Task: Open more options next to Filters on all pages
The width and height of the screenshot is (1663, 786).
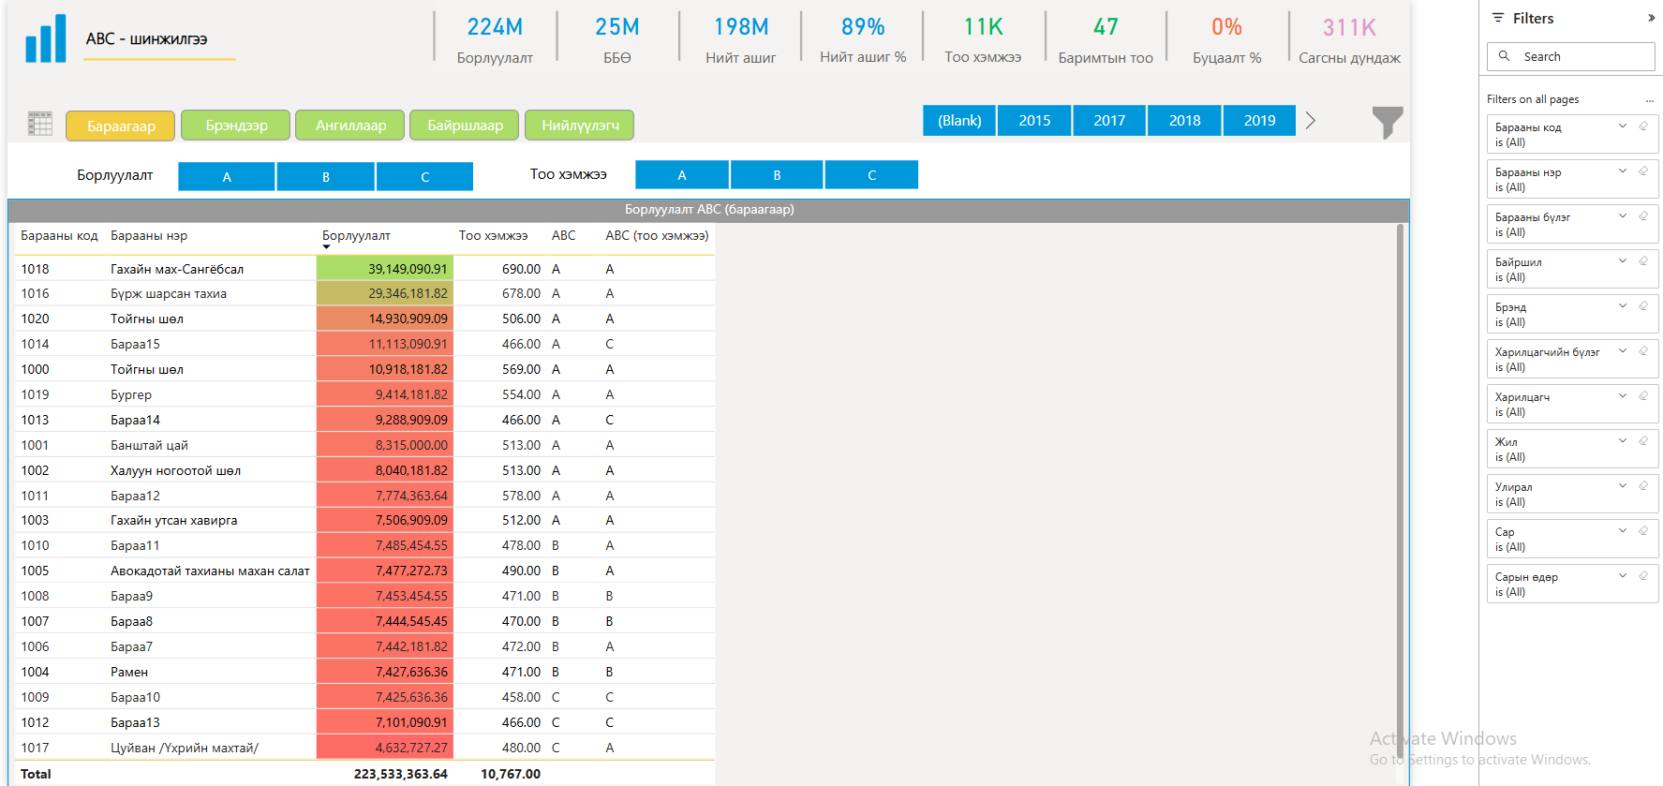Action: pyautogui.click(x=1649, y=100)
